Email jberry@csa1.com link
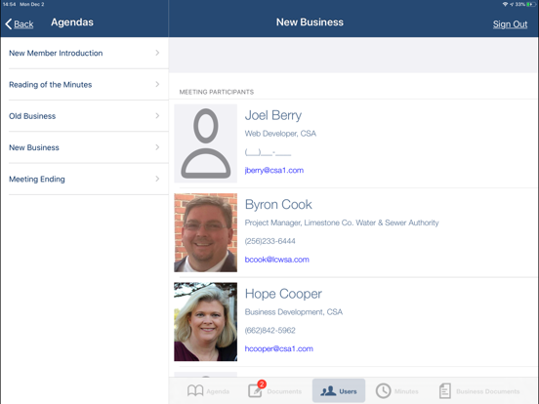Screen dimensions: 539x404 (274, 171)
